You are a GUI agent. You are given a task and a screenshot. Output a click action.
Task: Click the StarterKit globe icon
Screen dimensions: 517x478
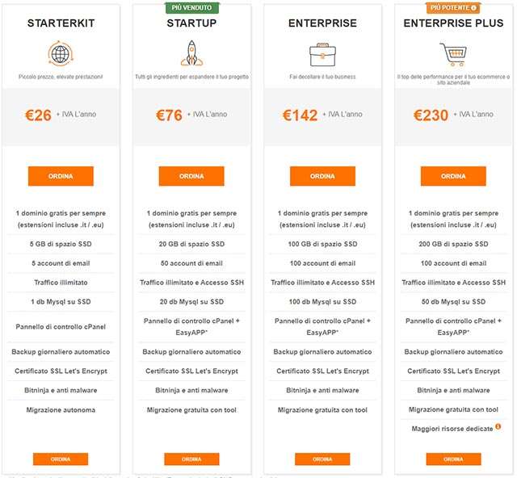[x=60, y=54]
